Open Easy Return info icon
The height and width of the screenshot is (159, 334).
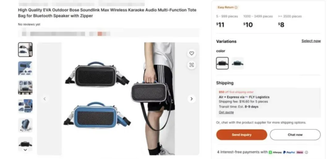click(x=236, y=7)
